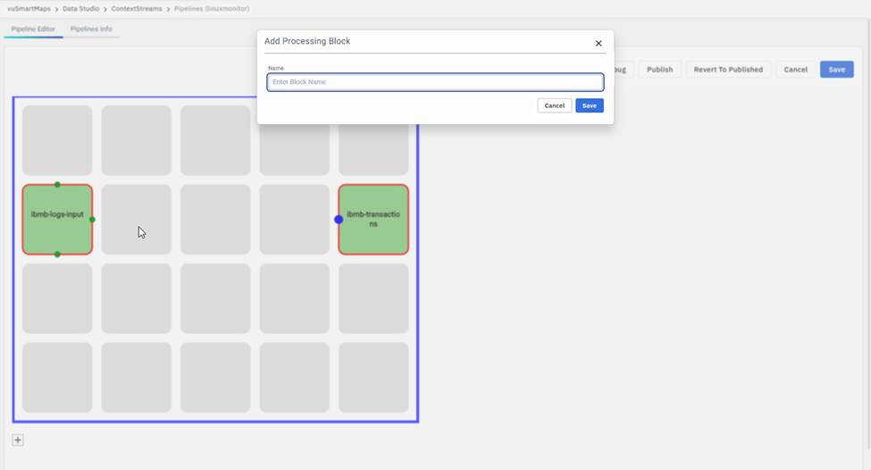
Task: Click top green connector of ibmb-logs-input
Action: coord(57,185)
